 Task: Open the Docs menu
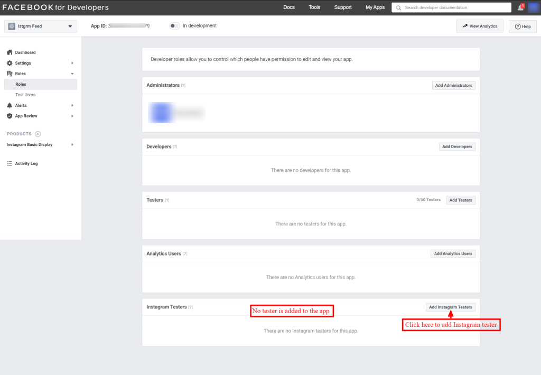(289, 7)
